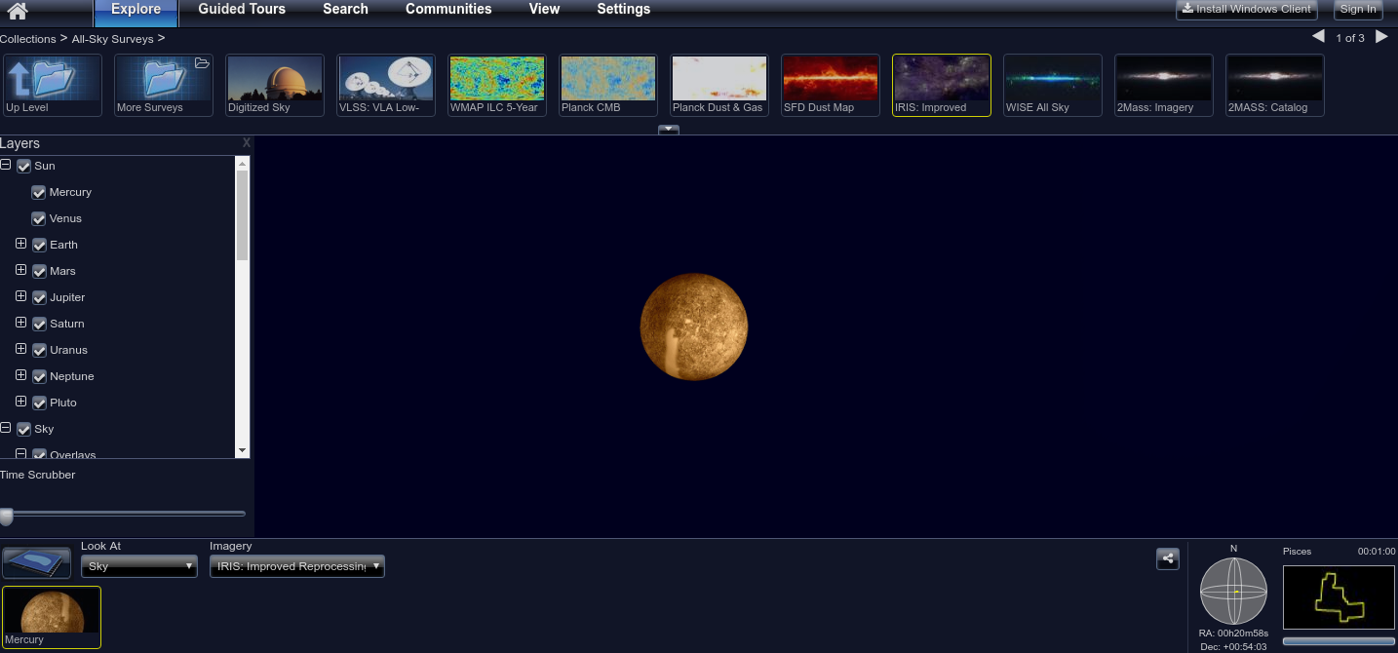Go to next page of thumbnails
Screen dimensions: 1398x653
click(1381, 37)
